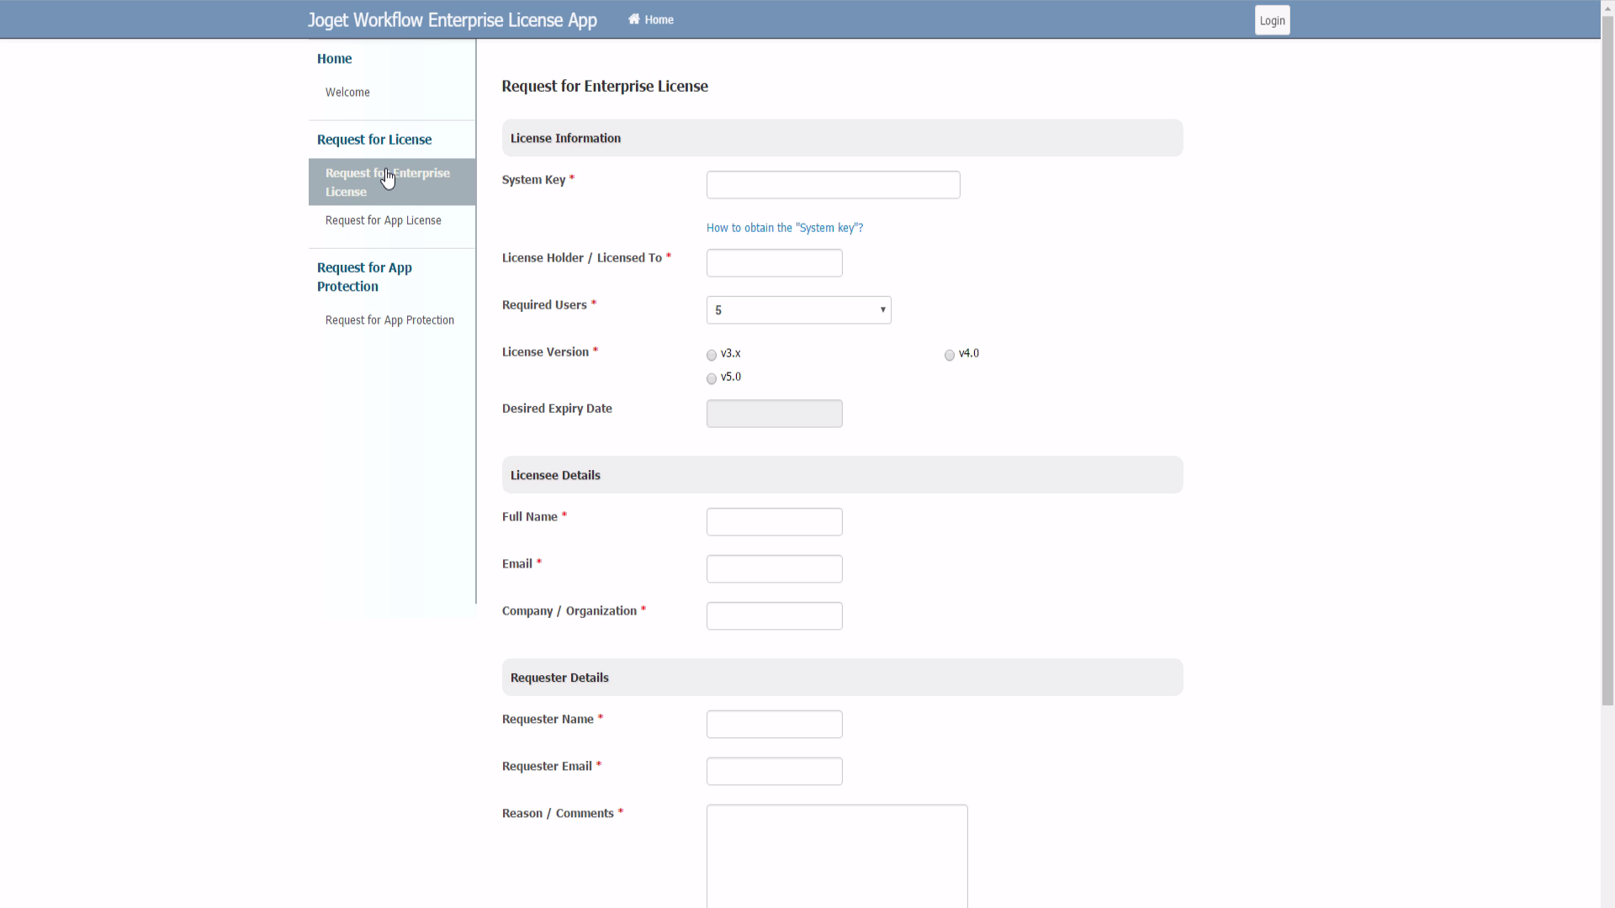
Task: Select Request for App Protection menu entry
Action: pyautogui.click(x=389, y=320)
